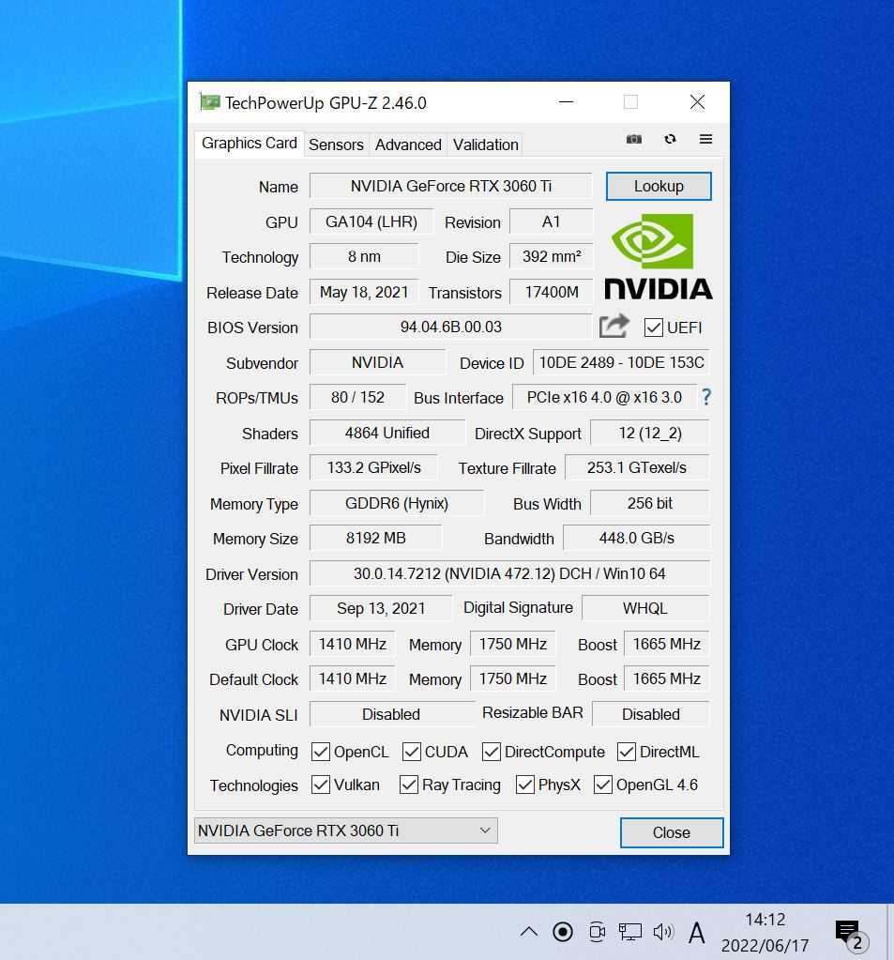Click the Driver Version field
This screenshot has height=960, width=894.
coord(509,573)
